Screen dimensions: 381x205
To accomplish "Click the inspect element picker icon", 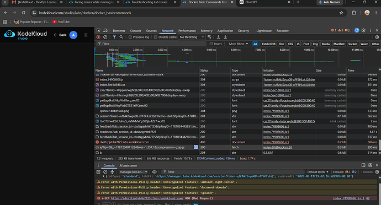I will (x=98, y=30).
